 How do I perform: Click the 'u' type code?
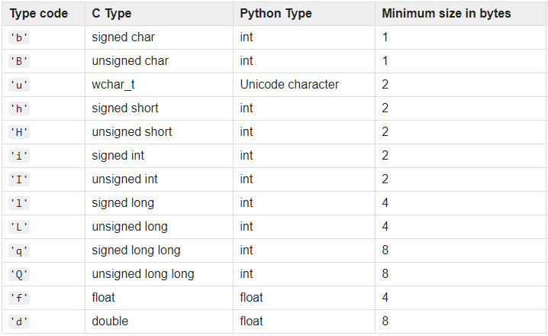pos(18,85)
